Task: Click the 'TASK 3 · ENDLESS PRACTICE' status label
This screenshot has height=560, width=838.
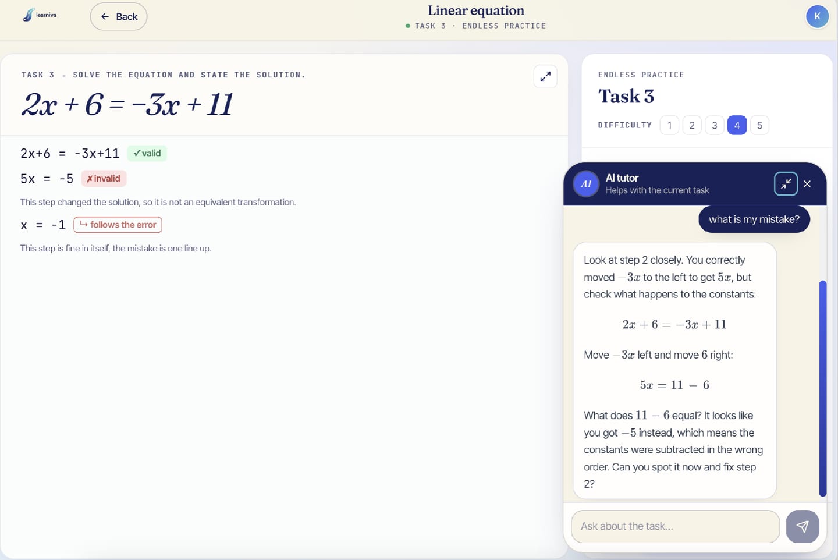Action: [x=475, y=26]
